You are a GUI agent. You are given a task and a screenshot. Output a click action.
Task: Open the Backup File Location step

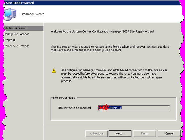17,34
